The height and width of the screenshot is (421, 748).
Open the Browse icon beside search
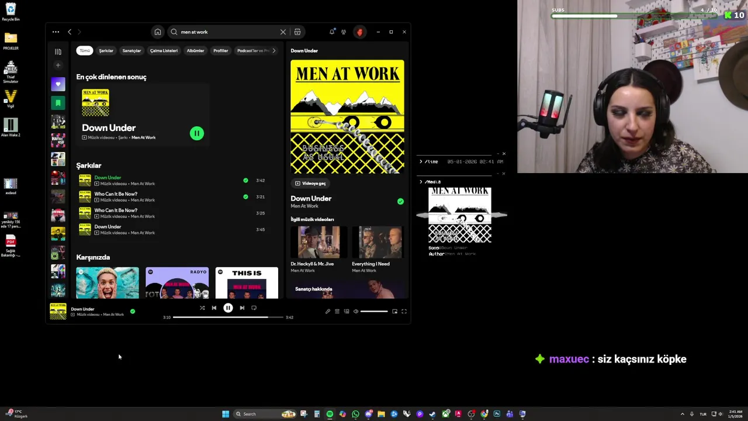297,32
